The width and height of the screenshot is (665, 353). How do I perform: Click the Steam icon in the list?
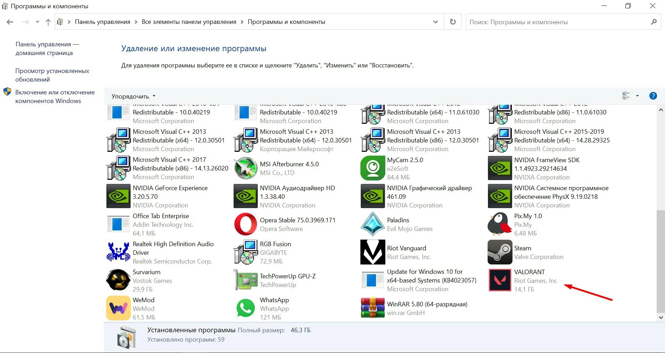pyautogui.click(x=500, y=252)
